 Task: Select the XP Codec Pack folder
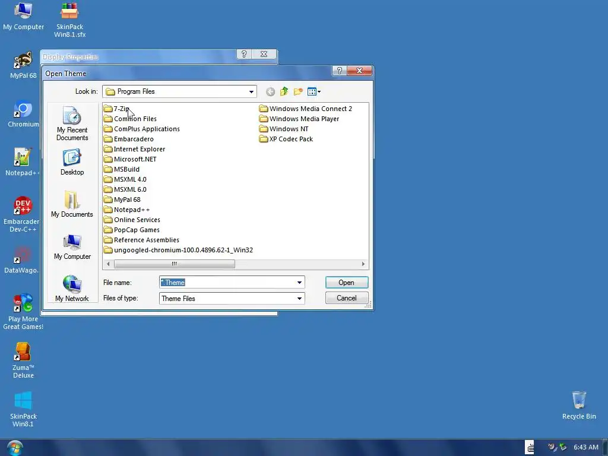pyautogui.click(x=286, y=139)
